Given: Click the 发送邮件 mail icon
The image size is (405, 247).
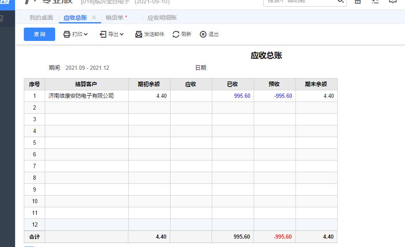Looking at the screenshot, I should (139, 34).
